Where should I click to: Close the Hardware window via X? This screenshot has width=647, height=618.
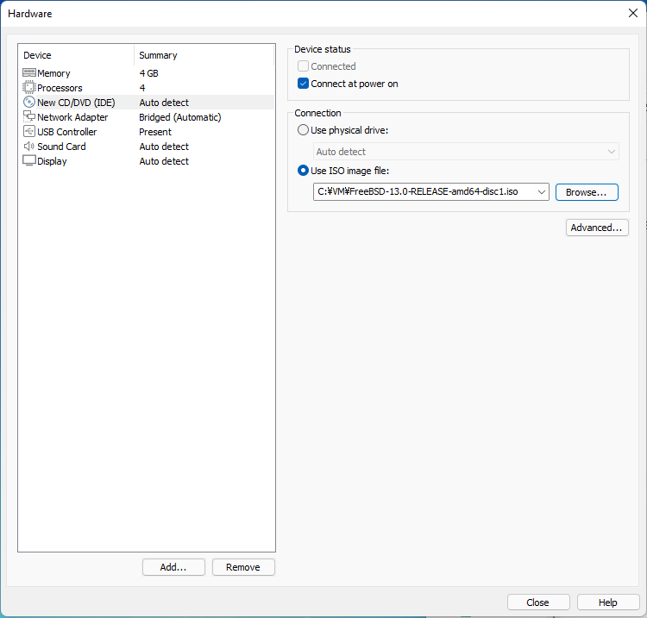tap(633, 13)
